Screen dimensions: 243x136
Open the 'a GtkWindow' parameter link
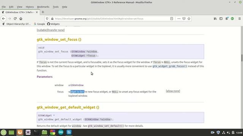(77, 85)
